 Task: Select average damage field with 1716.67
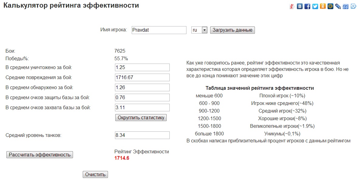click(142, 77)
